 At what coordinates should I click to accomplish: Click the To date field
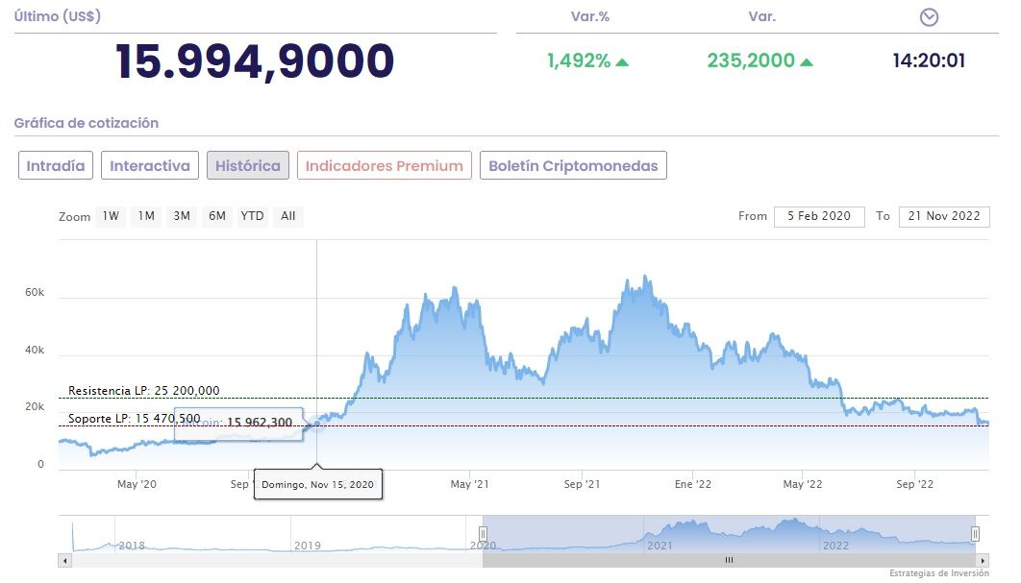[x=945, y=216]
